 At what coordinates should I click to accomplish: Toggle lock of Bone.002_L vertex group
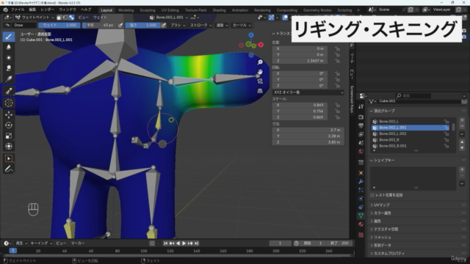[446, 122]
